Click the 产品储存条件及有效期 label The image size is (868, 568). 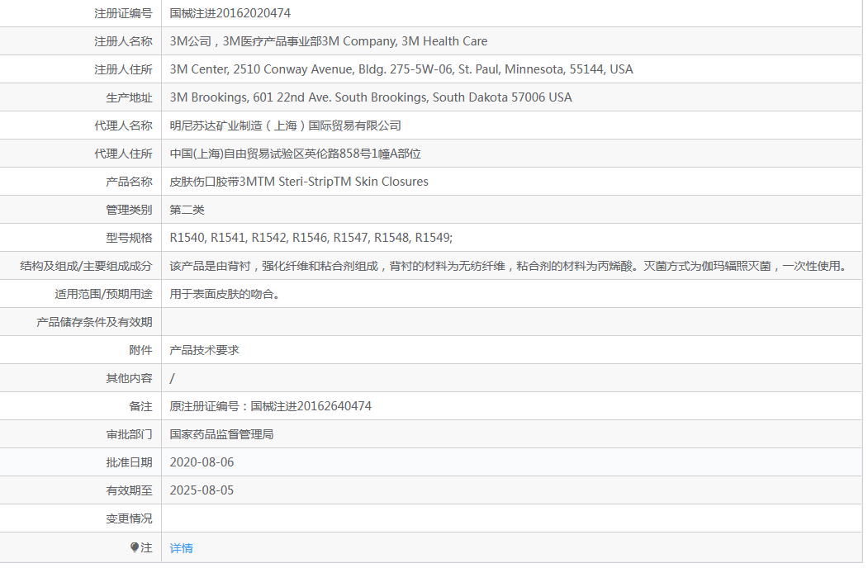pyautogui.click(x=94, y=322)
